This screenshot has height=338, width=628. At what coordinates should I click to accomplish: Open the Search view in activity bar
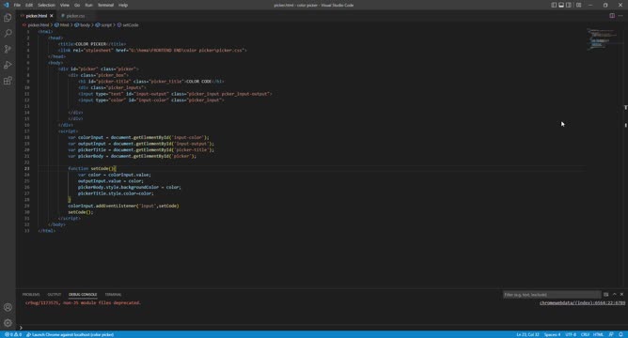click(8, 33)
